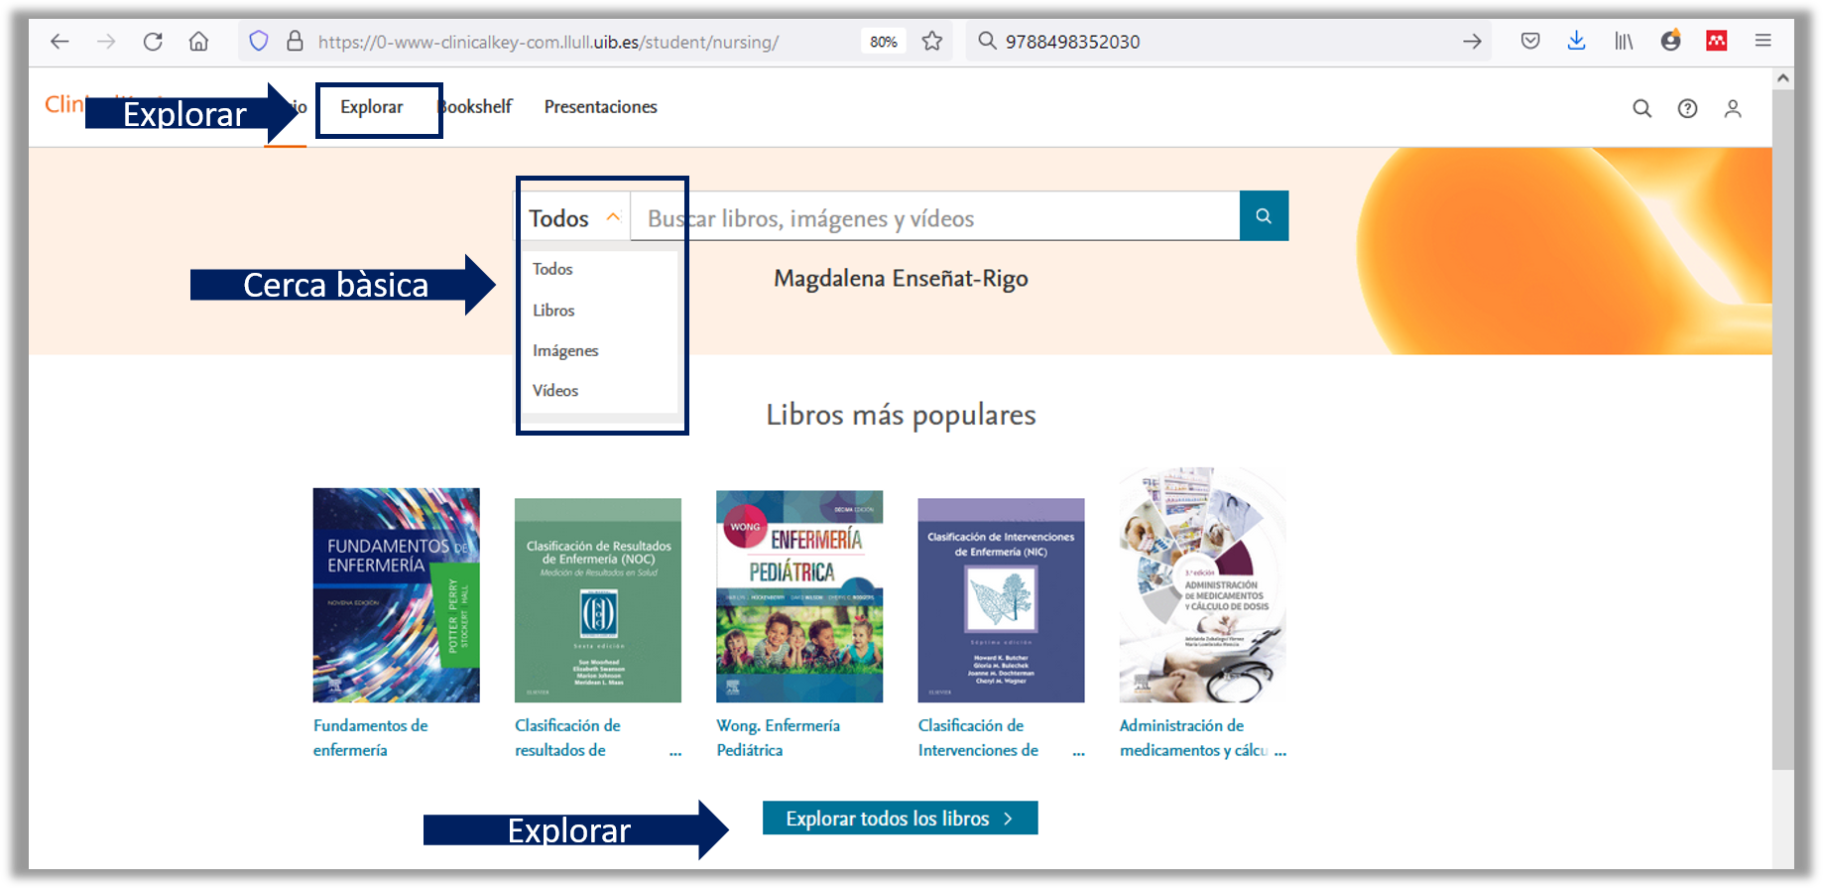Click the red extension icon in toolbar
Image resolution: width=1823 pixels, height=888 pixels.
coord(1717,41)
